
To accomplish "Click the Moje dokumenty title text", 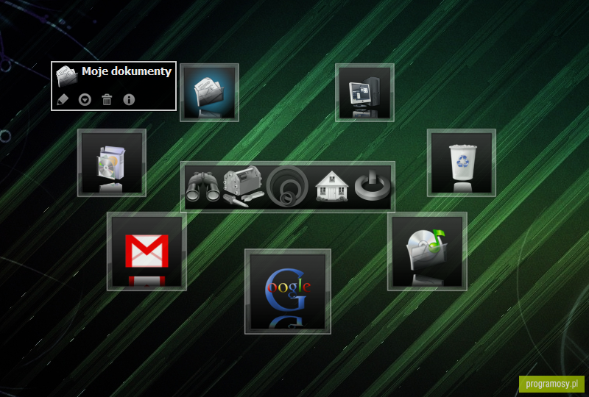I will 127,71.
